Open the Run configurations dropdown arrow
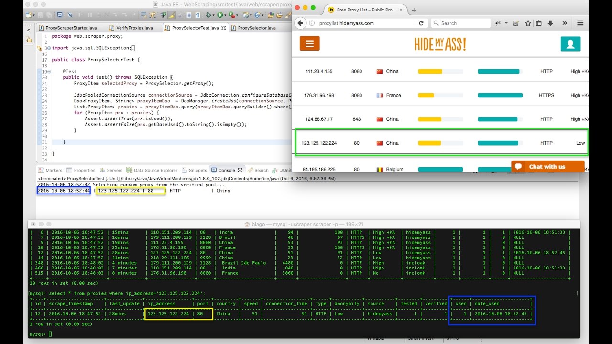 tap(225, 16)
